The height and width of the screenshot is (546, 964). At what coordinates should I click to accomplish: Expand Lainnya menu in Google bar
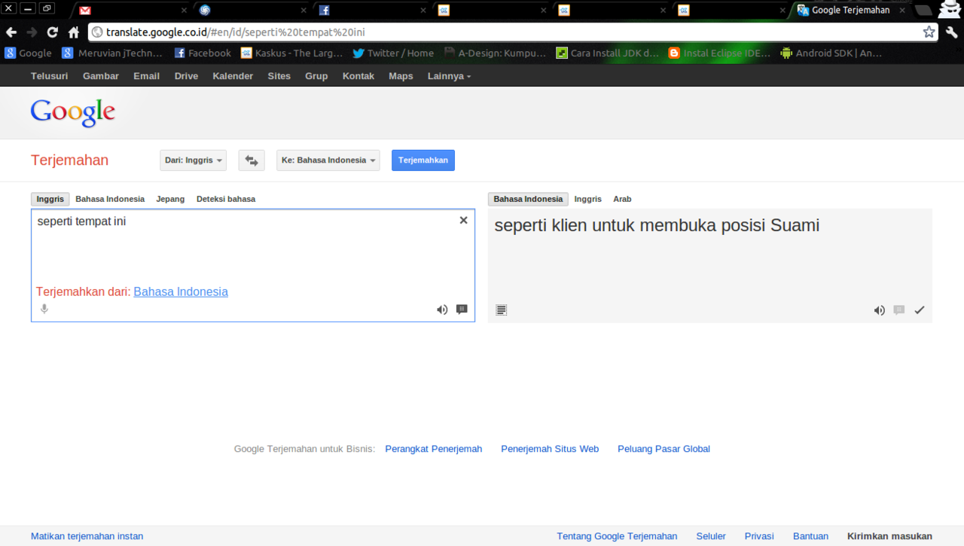(449, 76)
